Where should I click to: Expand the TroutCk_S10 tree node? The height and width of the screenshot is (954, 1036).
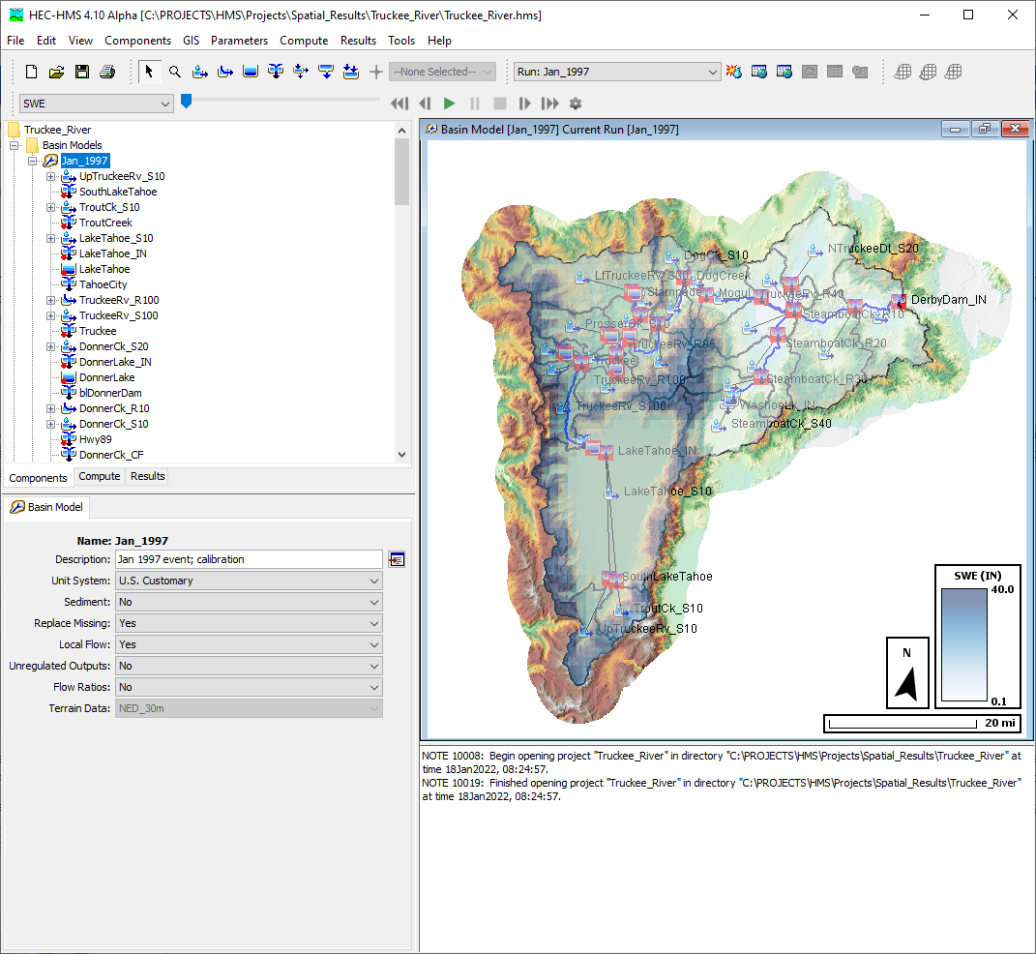pyautogui.click(x=51, y=207)
